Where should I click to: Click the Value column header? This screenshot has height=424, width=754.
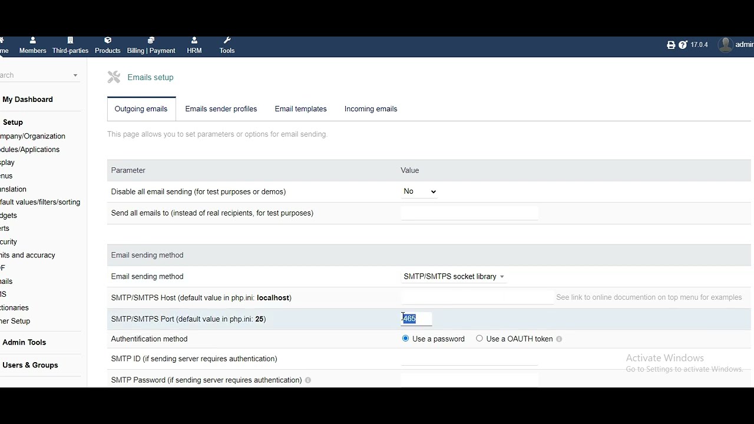click(410, 170)
